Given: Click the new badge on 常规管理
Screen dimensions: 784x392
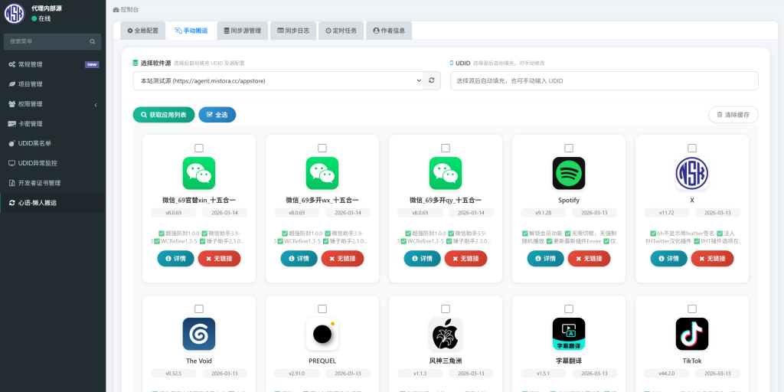Looking at the screenshot, I should tap(92, 64).
